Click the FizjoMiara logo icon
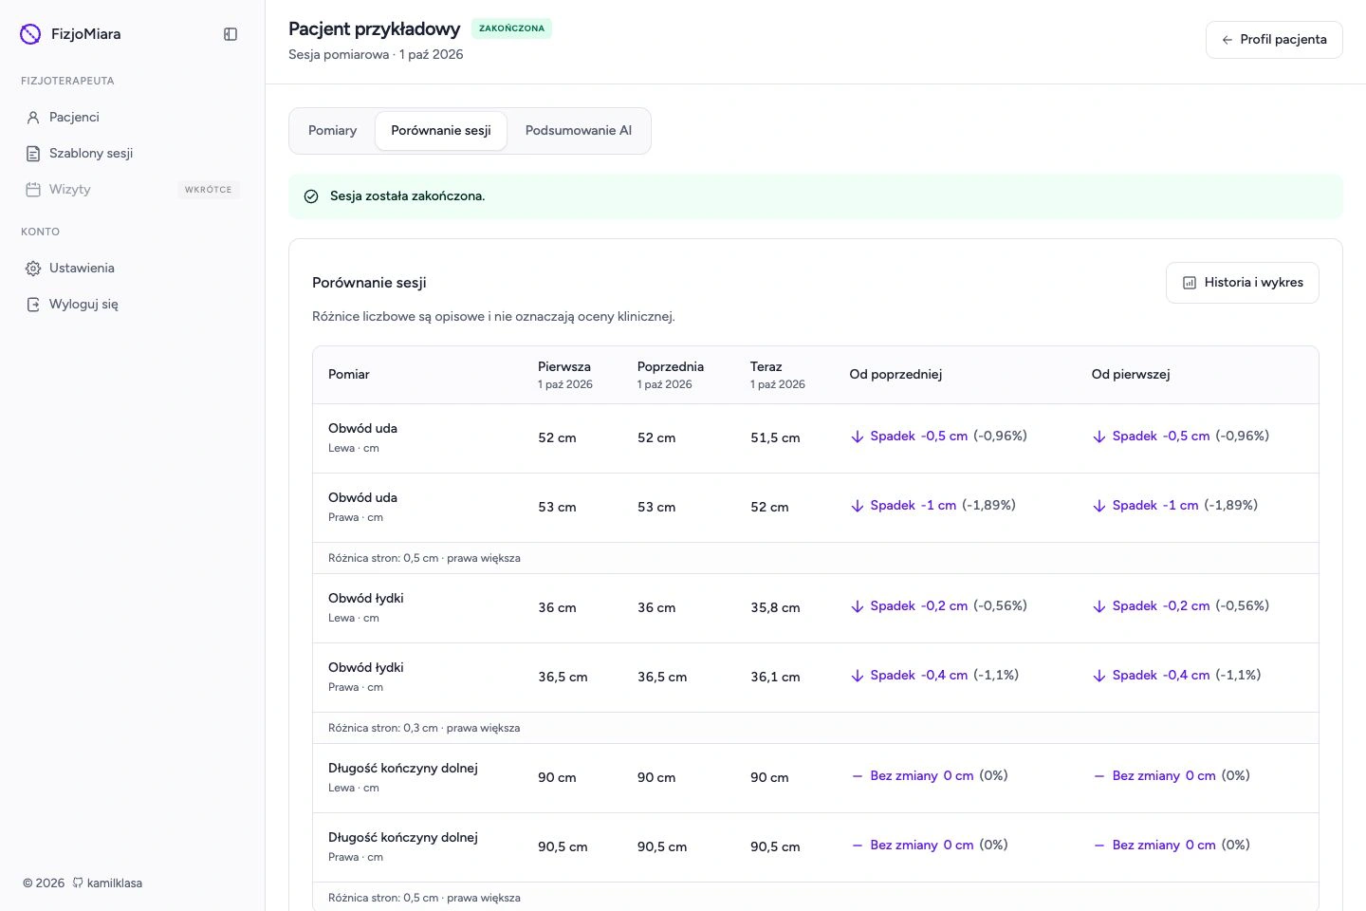Screen dimensions: 1366x911 [x=30, y=34]
